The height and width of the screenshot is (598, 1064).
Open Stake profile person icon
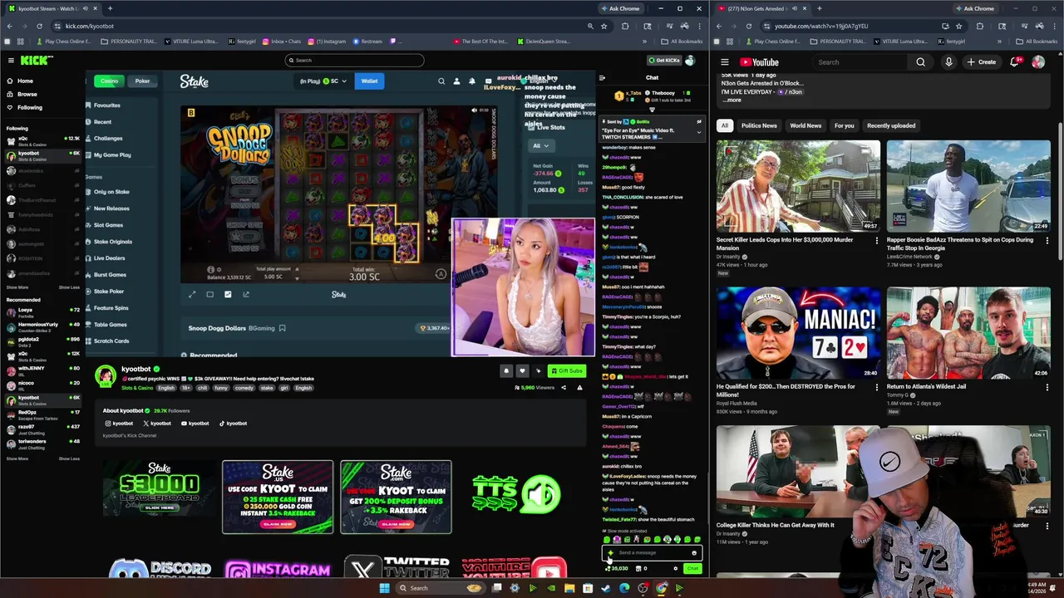coord(456,81)
